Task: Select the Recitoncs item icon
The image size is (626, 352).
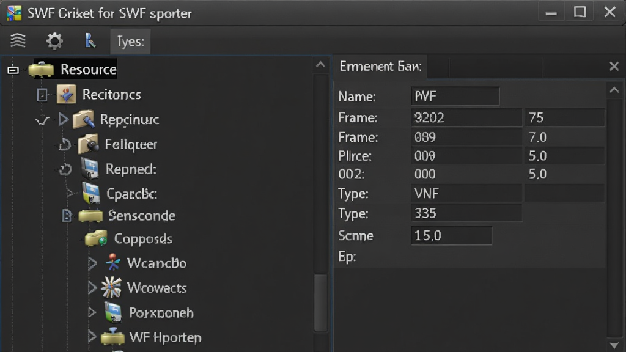Action: tap(66, 95)
